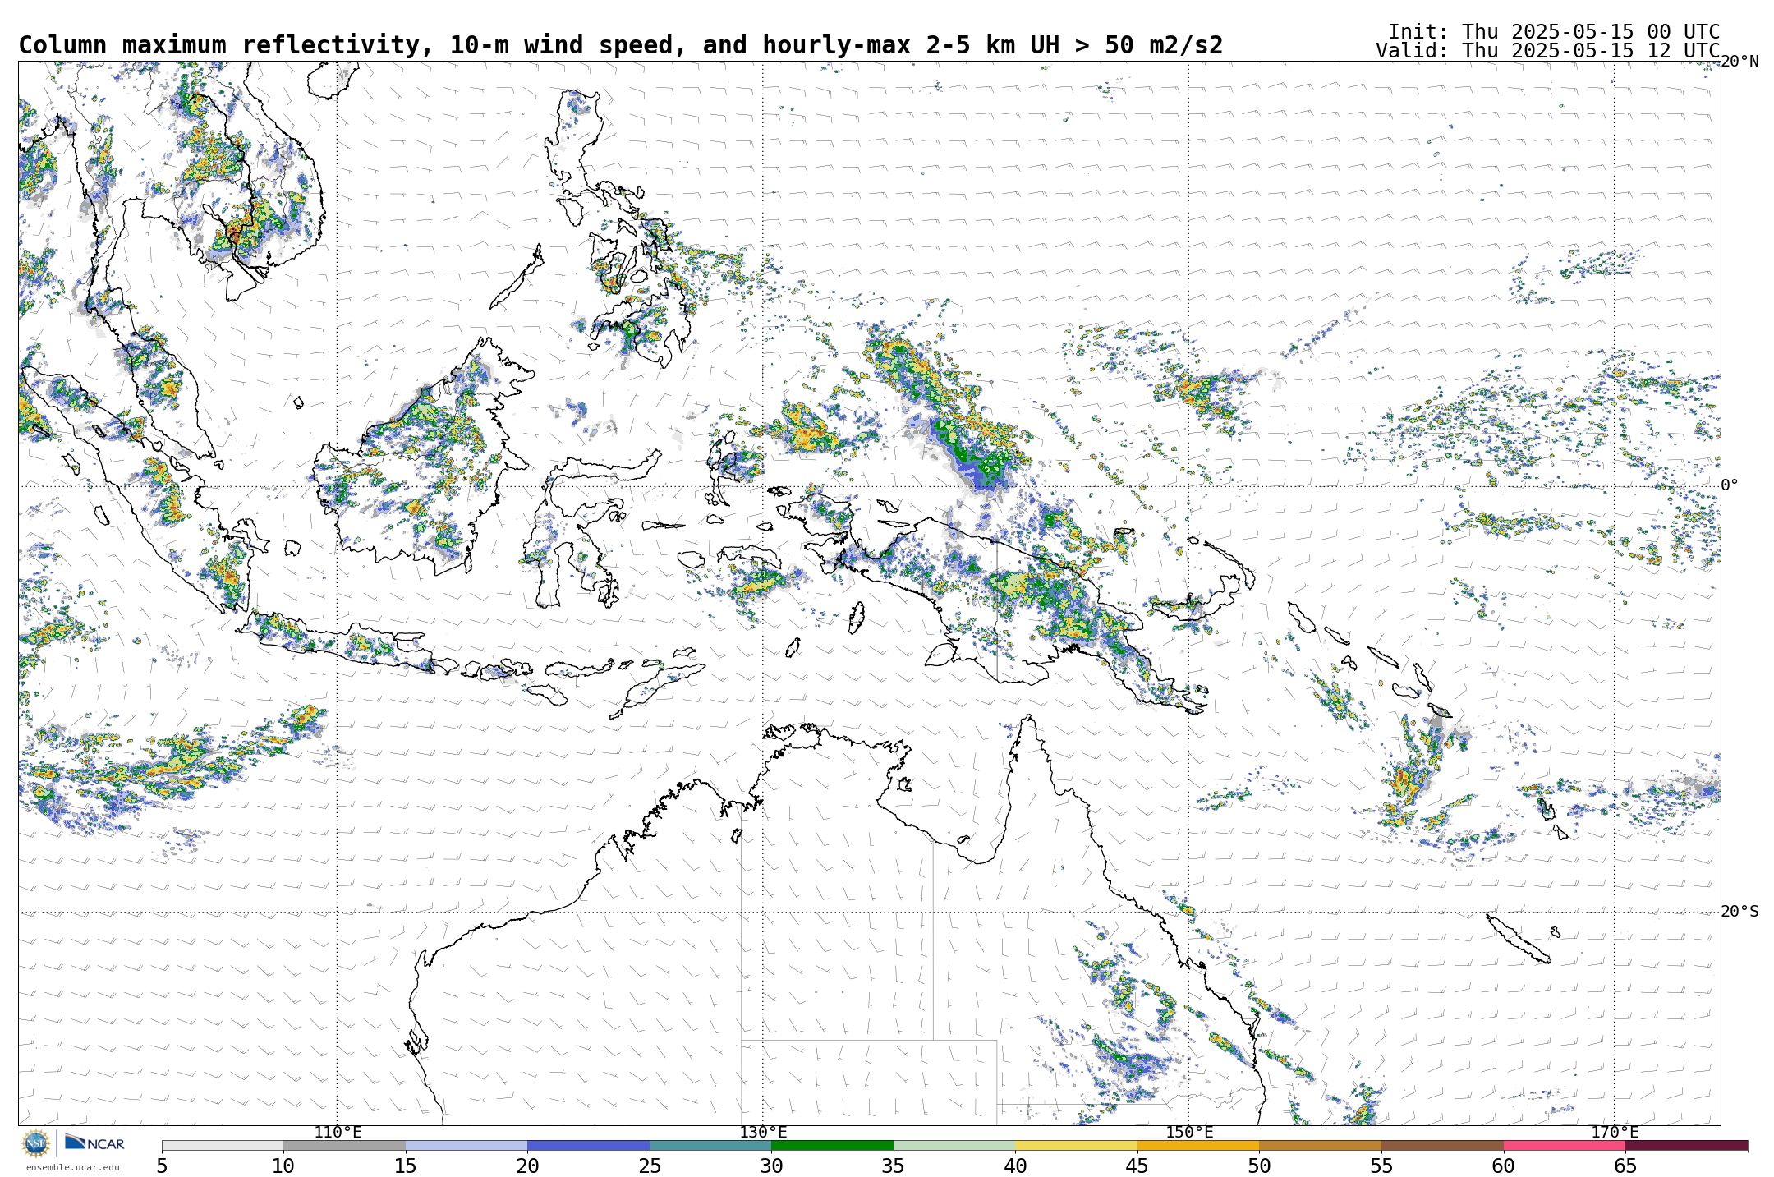Click the gray 10-15 colorbar segment
The height and width of the screenshot is (1177, 1774).
tap(344, 1145)
